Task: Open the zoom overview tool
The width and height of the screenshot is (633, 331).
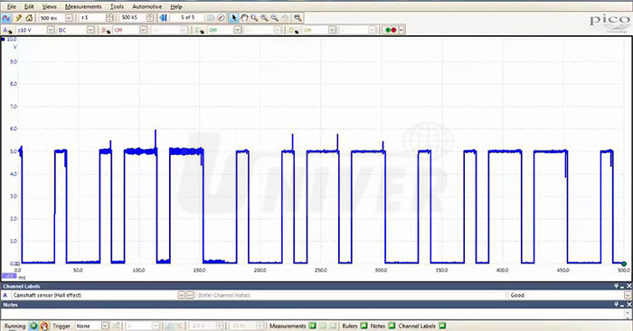Action: click(x=298, y=18)
